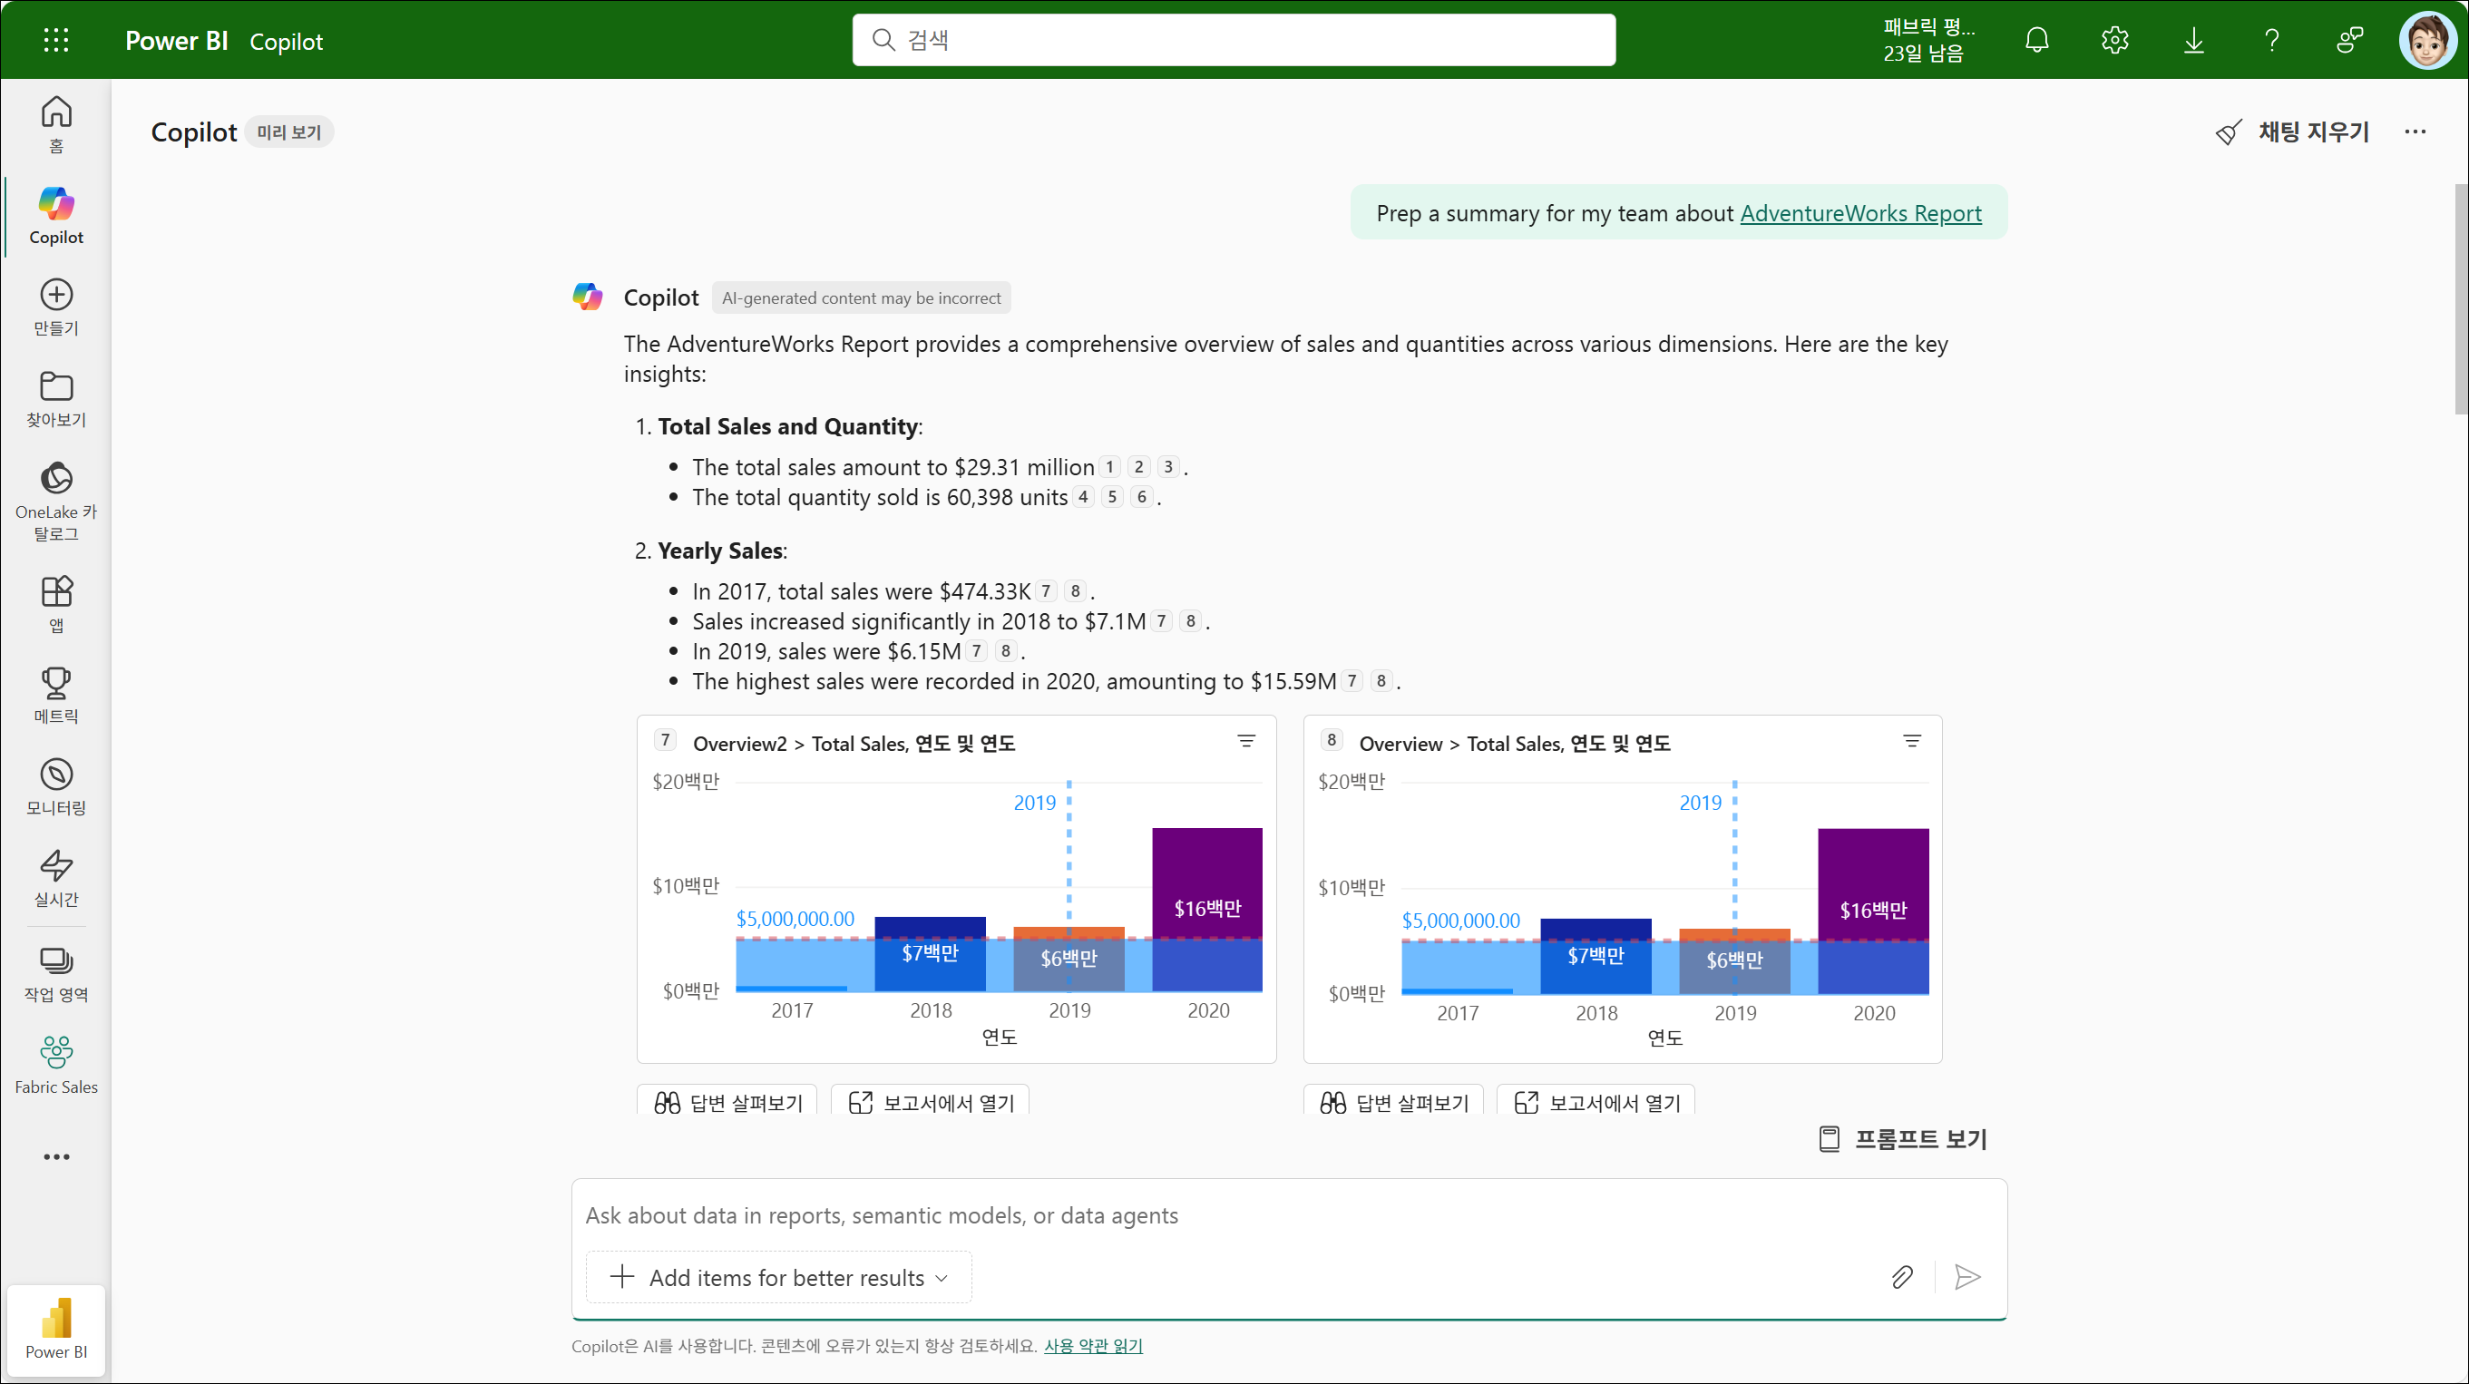Image resolution: width=2469 pixels, height=1384 pixels.
Task: Open the notifications bell
Action: coord(2036,40)
